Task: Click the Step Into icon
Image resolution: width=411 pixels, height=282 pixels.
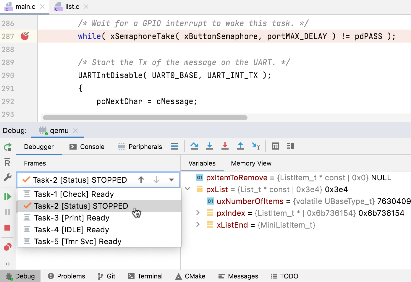Action: click(x=210, y=146)
